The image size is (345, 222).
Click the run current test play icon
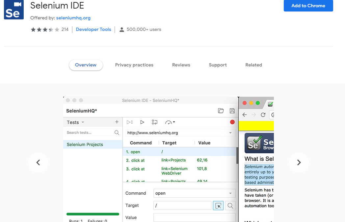(142, 122)
